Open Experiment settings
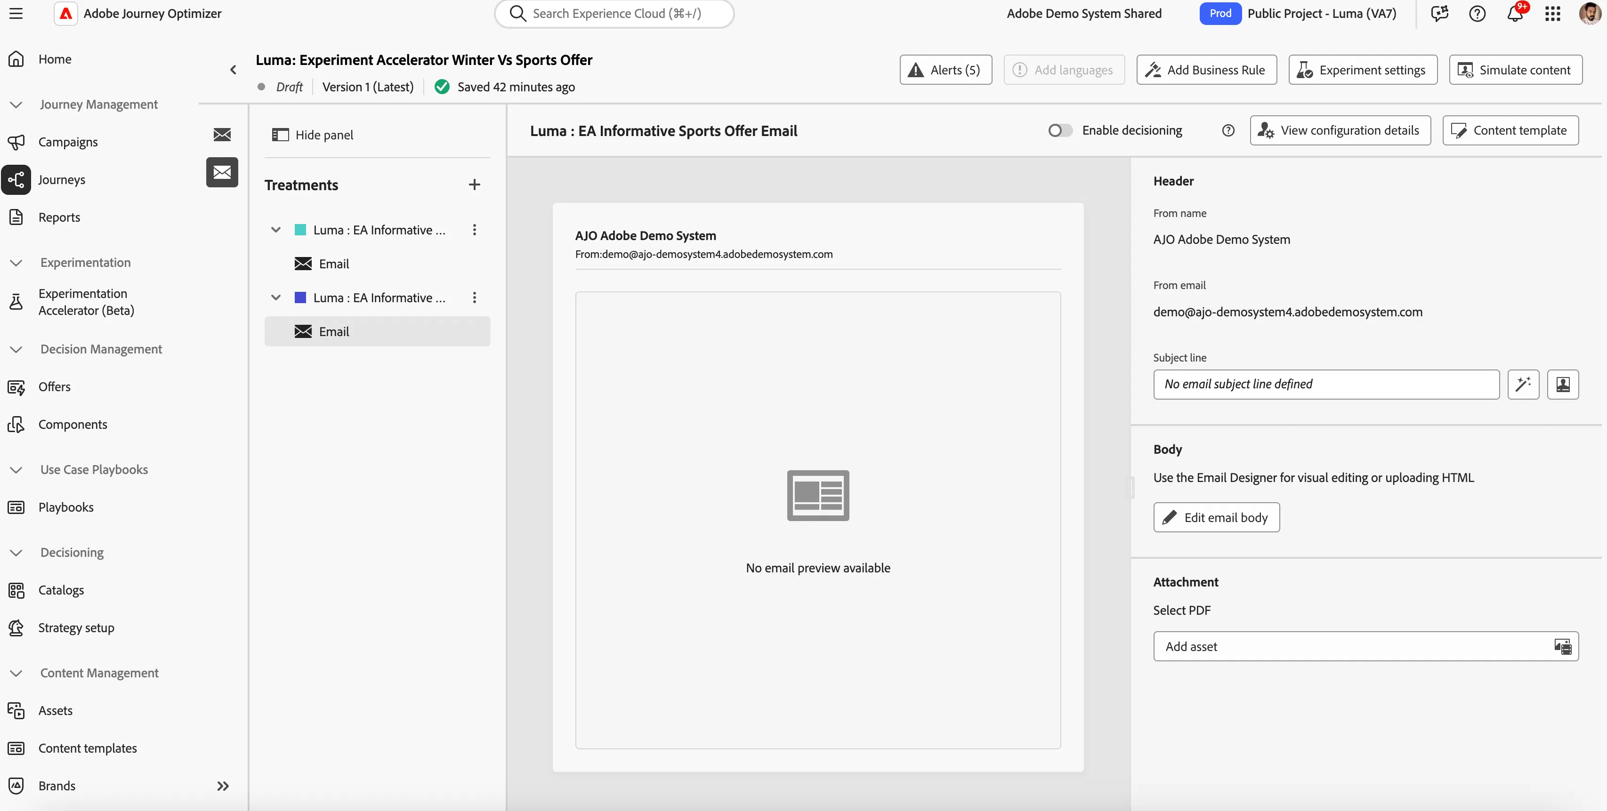The height and width of the screenshot is (811, 1607). [1363, 70]
